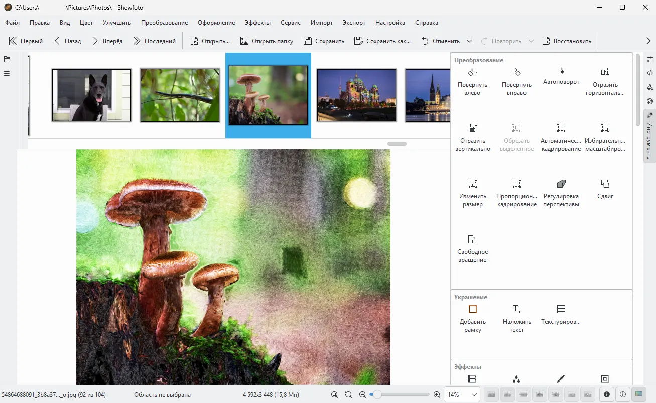
Task: Expand the Undo (Отменить) history arrow
Action: (x=469, y=41)
